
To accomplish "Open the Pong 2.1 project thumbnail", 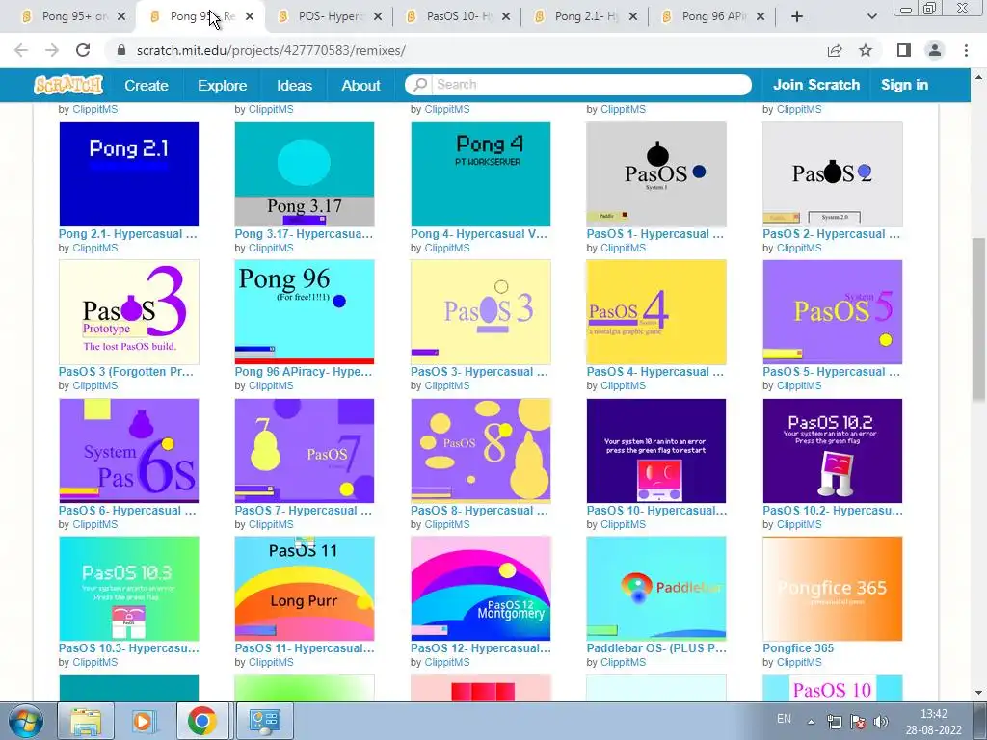I will (129, 174).
